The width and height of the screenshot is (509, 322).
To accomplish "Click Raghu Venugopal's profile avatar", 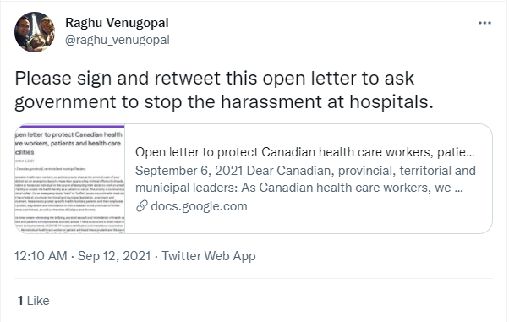I will tap(35, 32).
